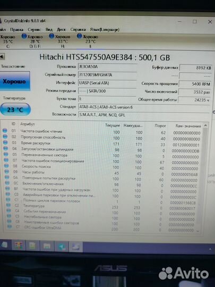
Task: Click the Raw-значения column header
Action: point(188,126)
